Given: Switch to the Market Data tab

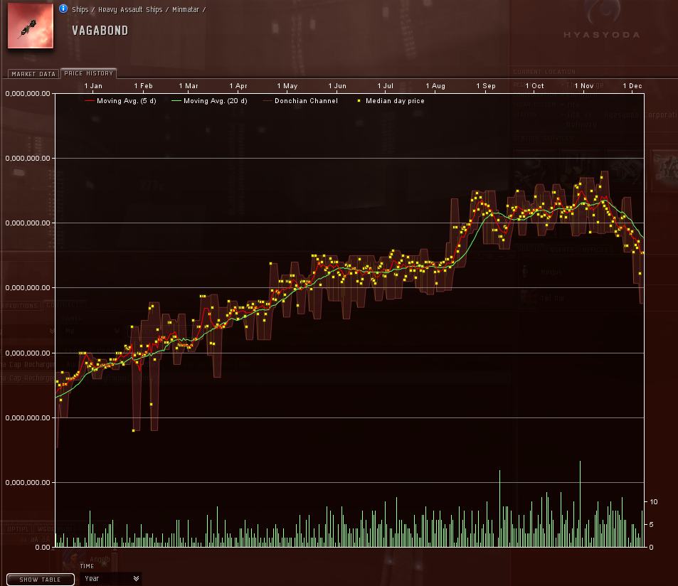Looking at the screenshot, I should (x=33, y=74).
